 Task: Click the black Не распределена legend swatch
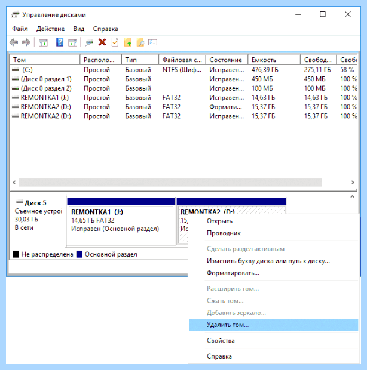(x=16, y=254)
